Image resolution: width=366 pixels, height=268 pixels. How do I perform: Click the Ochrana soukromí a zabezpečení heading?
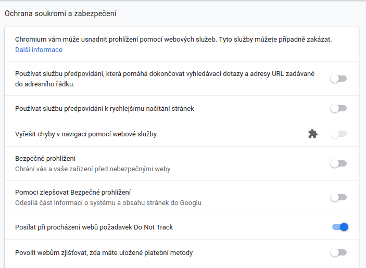60,14
